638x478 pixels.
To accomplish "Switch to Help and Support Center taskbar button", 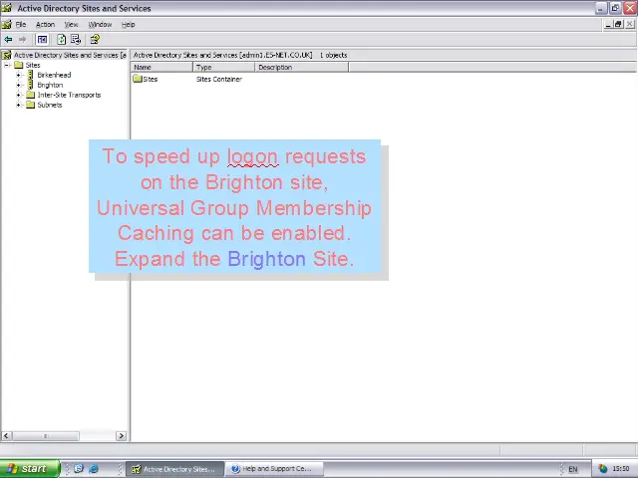I will [275, 469].
